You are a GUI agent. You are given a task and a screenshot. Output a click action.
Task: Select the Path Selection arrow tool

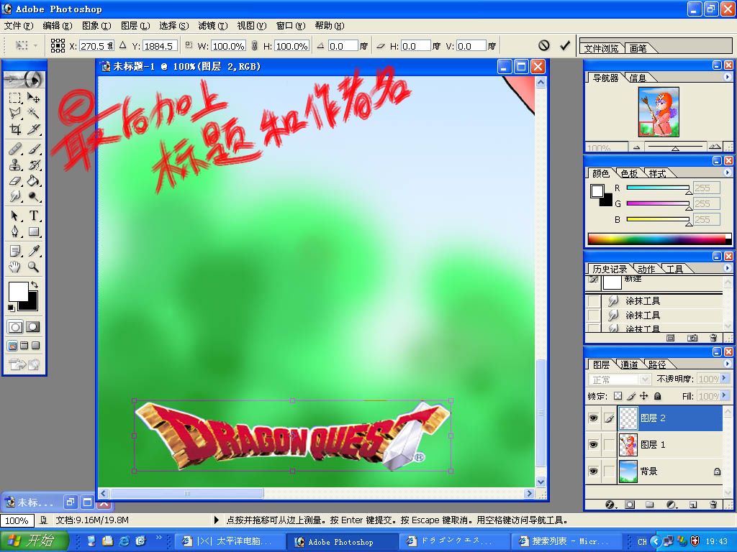click(x=15, y=216)
